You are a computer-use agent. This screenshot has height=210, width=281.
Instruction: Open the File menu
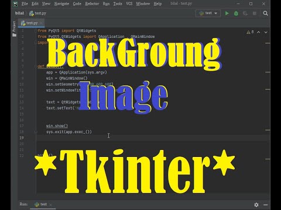(x=25, y=3)
